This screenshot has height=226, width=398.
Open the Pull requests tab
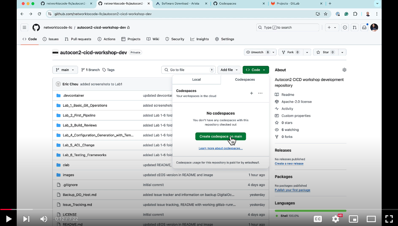pyautogui.click(x=78, y=39)
